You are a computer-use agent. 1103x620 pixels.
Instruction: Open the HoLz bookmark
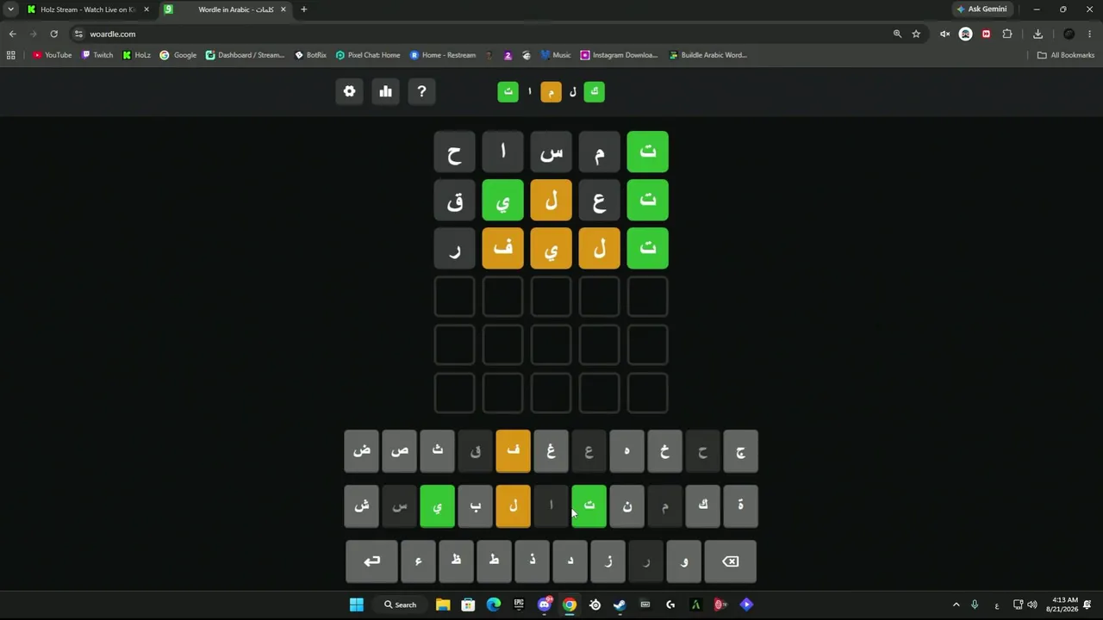coord(136,55)
